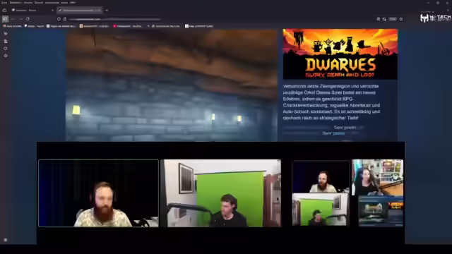Click the top icon in the left sidebar
Image resolution: width=452 pixels, height=254 pixels.
point(6,34)
